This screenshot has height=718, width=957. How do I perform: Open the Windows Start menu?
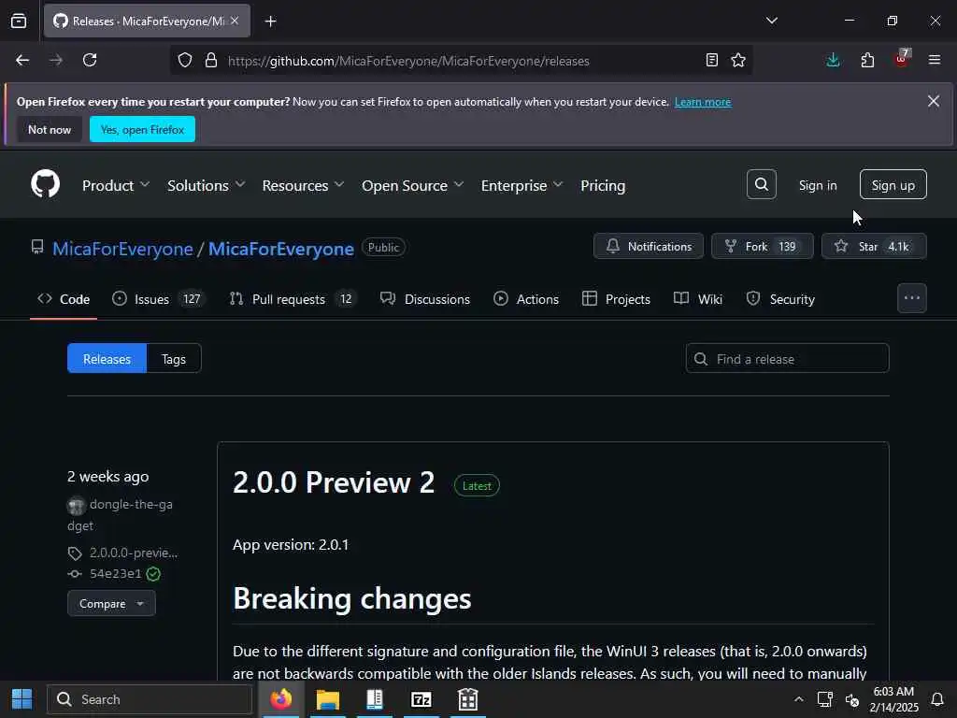(x=22, y=699)
